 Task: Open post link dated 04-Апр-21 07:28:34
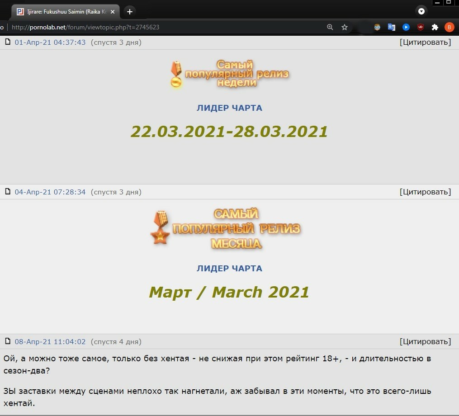[50, 192]
